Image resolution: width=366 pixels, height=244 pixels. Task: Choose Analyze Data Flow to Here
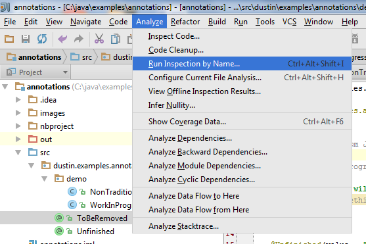click(x=242, y=196)
